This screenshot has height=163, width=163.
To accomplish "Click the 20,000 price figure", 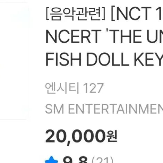I will pos(75,137).
